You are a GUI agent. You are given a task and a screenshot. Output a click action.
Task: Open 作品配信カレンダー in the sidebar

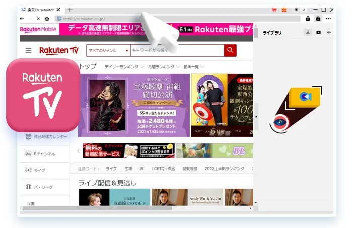pos(46,137)
